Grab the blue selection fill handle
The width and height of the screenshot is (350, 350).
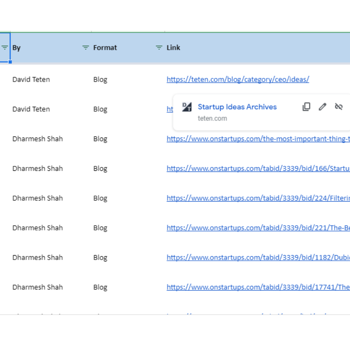(x=10, y=62)
